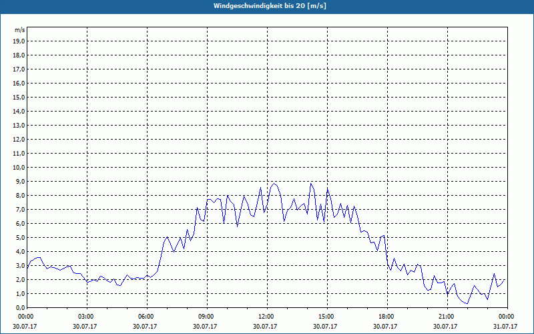
Task: Click the '21:00' time label
Action: (447, 317)
